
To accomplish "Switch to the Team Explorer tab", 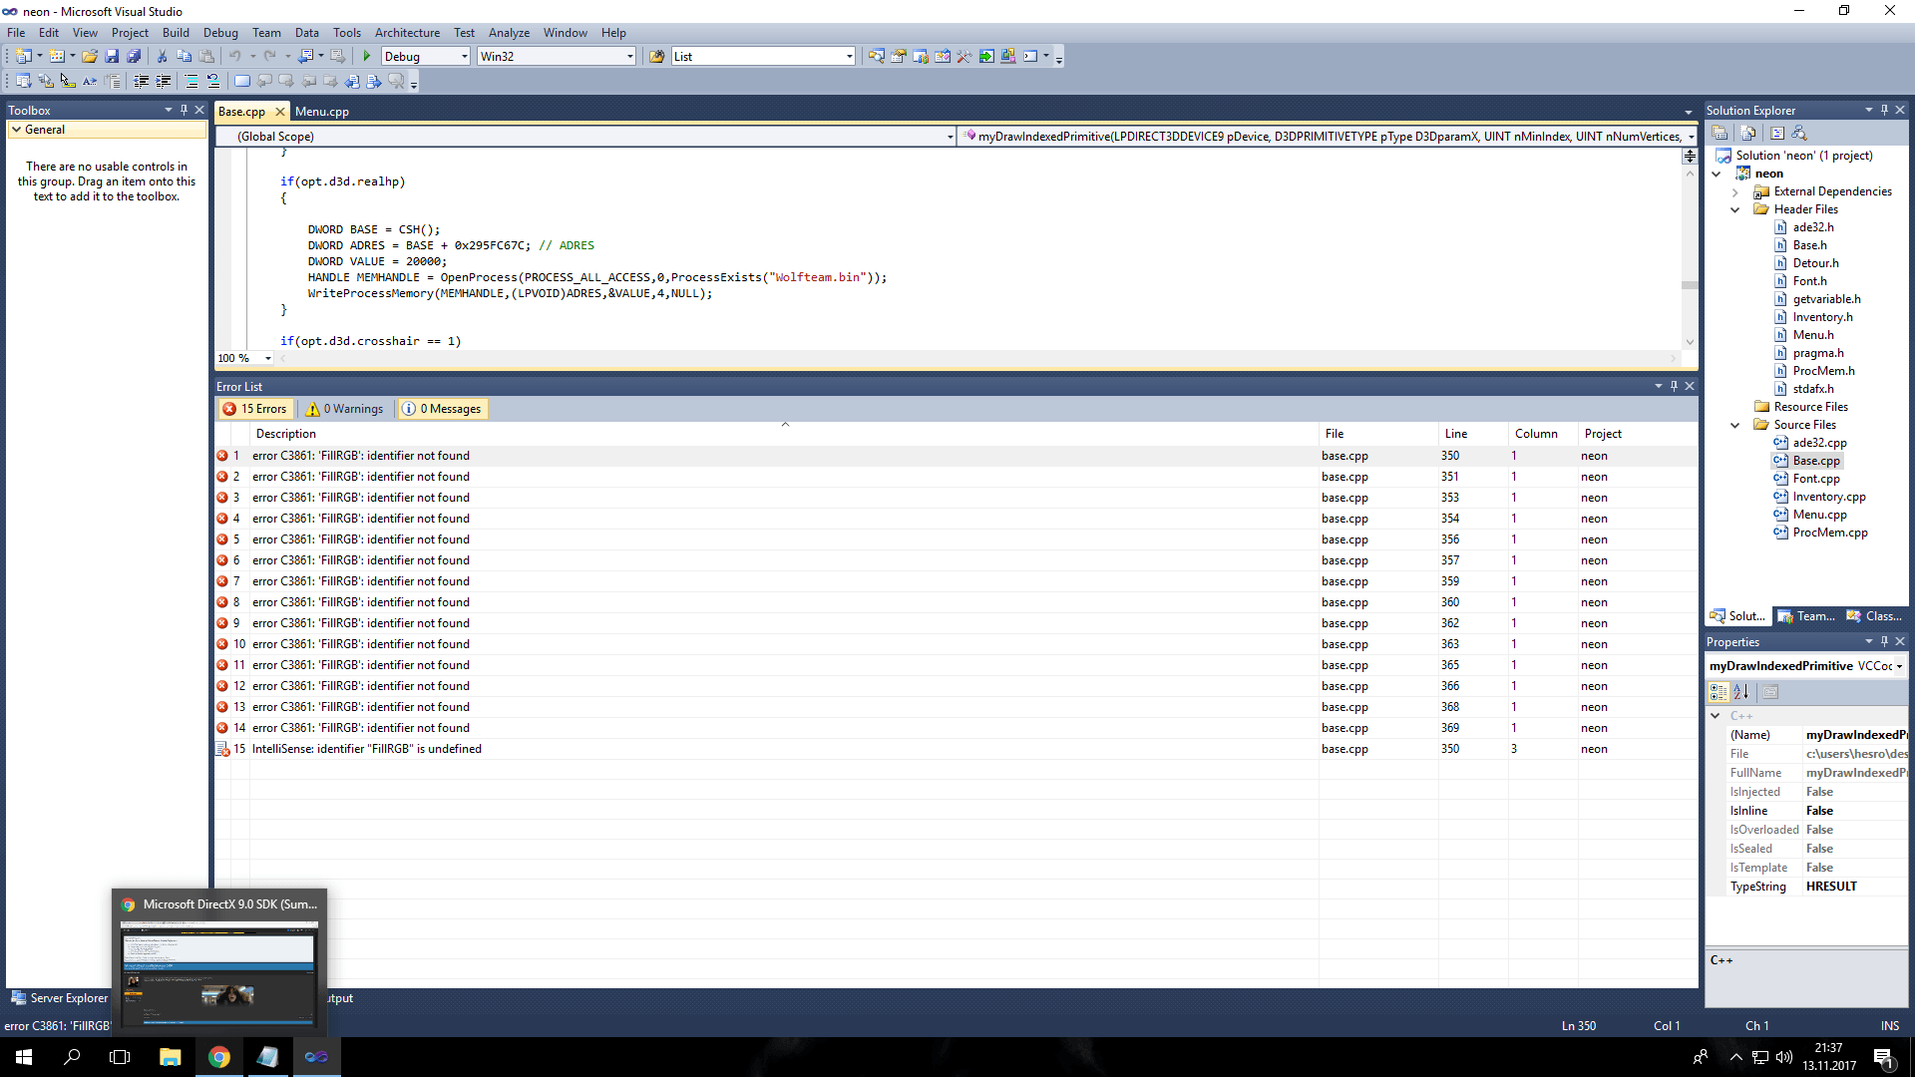I will tap(1806, 616).
